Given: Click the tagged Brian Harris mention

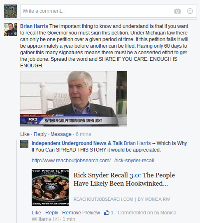Looking at the screenshot, I should (x=137, y=143).
